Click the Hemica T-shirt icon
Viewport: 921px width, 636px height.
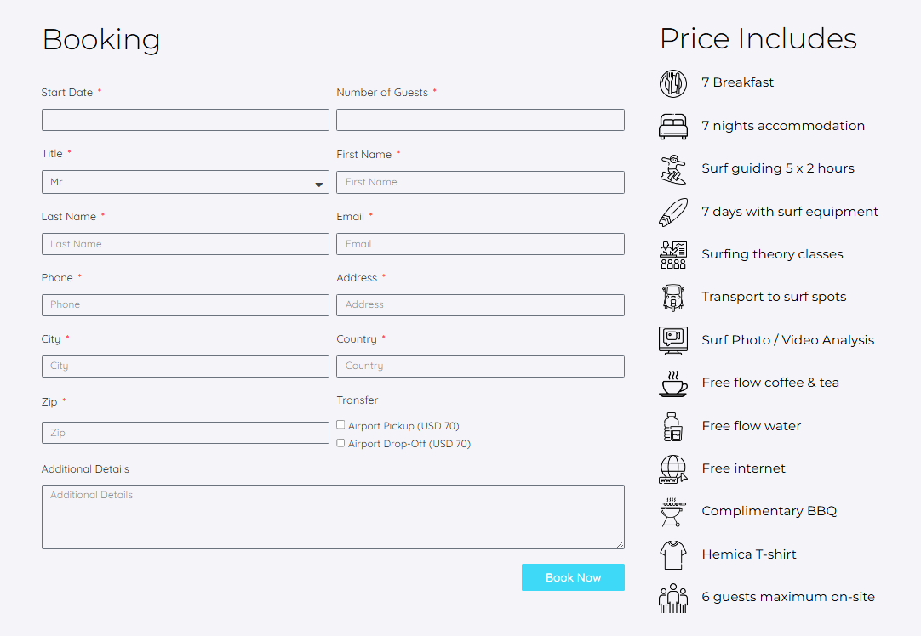[x=672, y=555]
